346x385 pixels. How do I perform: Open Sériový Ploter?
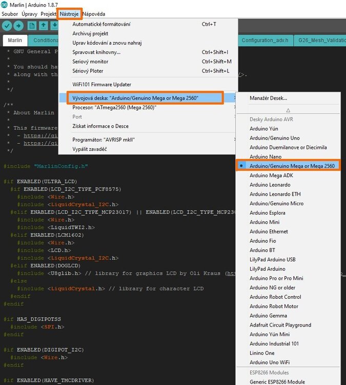148,71
